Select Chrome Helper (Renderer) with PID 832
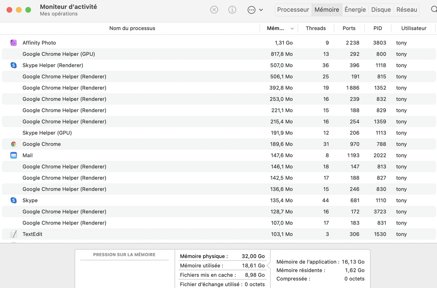The image size is (437, 288). click(219, 99)
